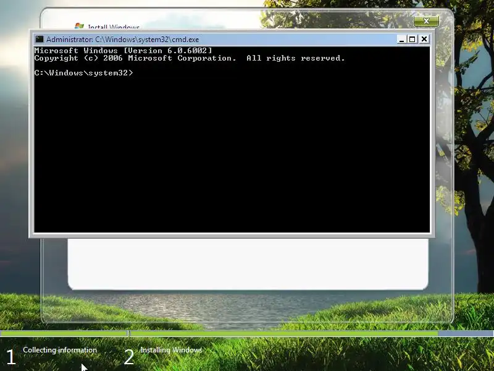The width and height of the screenshot is (494, 371).
Task: Click the 'Installing Windows' step label
Action: coord(172,350)
